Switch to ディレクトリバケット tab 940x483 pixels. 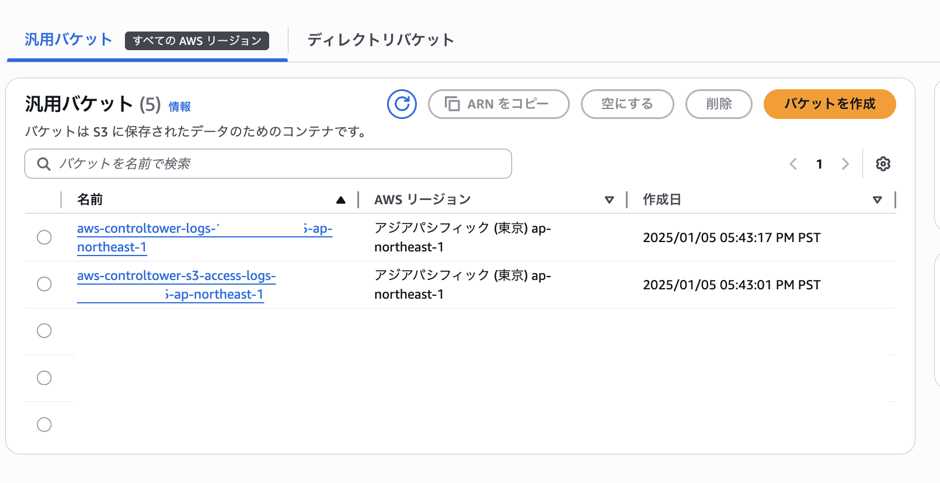[x=381, y=40]
